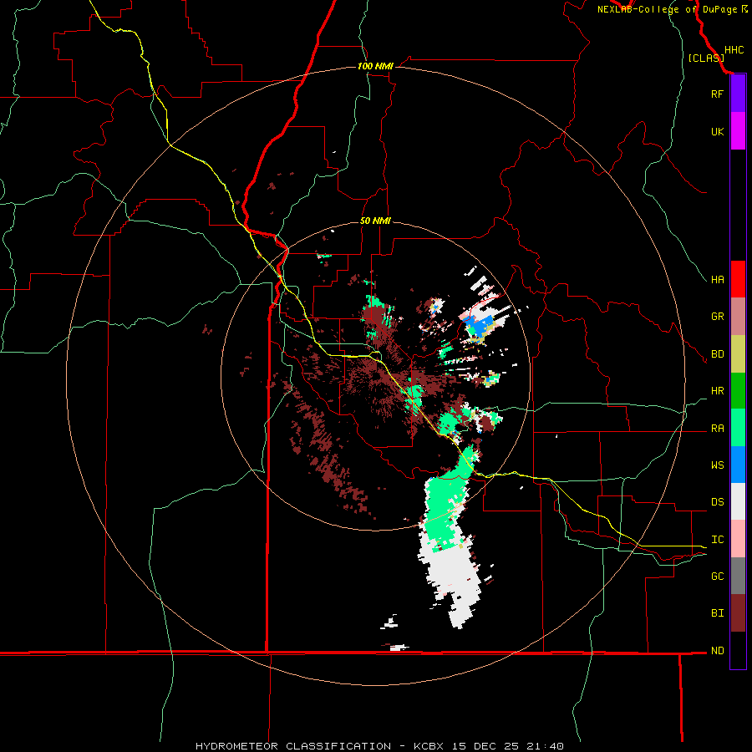This screenshot has height=752, width=752.
Task: Click the GR legend color block
Action: [738, 317]
